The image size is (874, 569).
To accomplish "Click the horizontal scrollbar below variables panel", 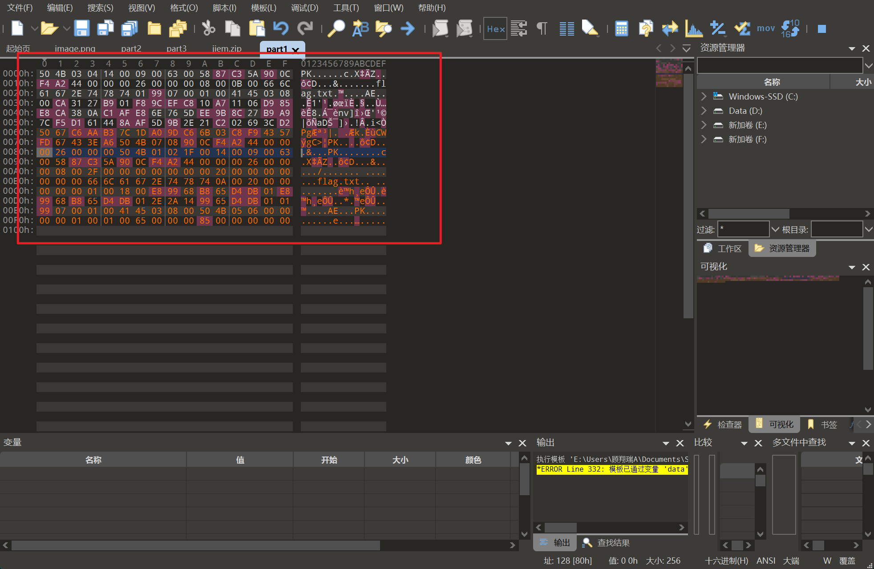I will pyautogui.click(x=196, y=545).
